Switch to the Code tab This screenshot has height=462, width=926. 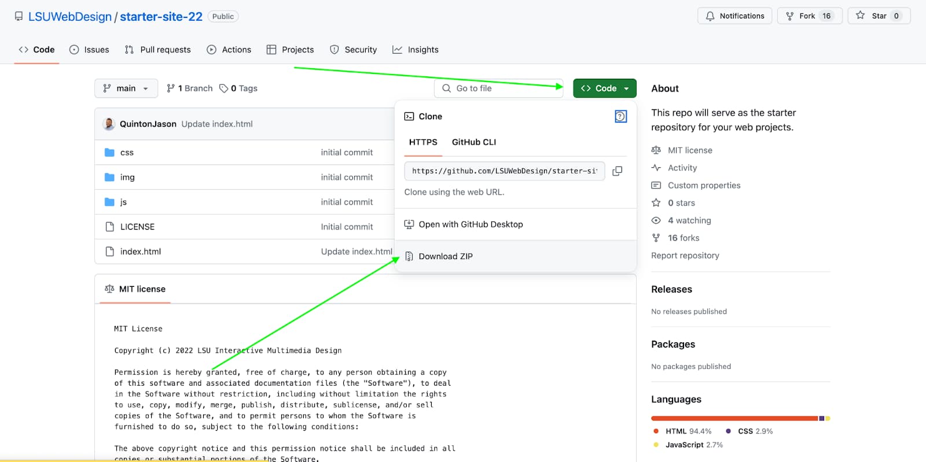pyautogui.click(x=36, y=50)
